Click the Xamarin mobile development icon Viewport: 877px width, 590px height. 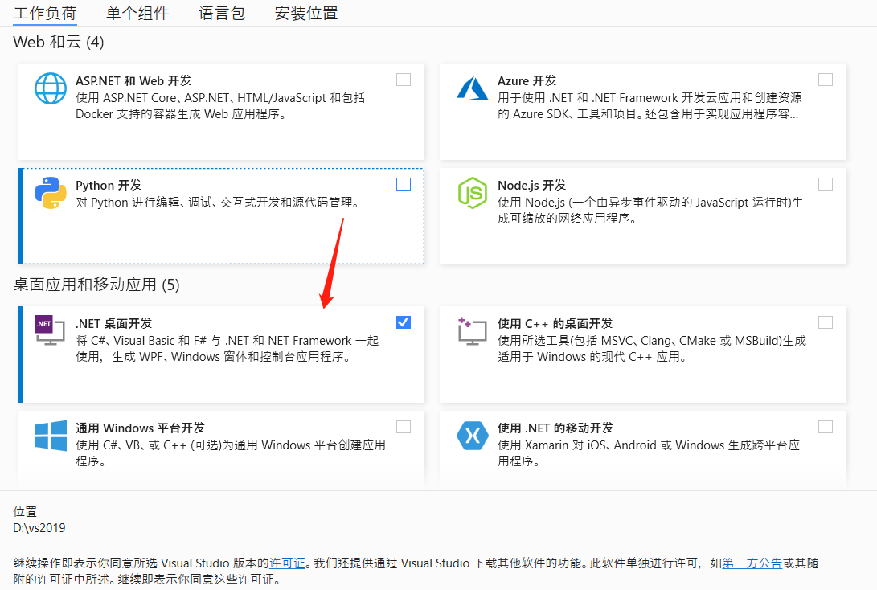(x=473, y=436)
